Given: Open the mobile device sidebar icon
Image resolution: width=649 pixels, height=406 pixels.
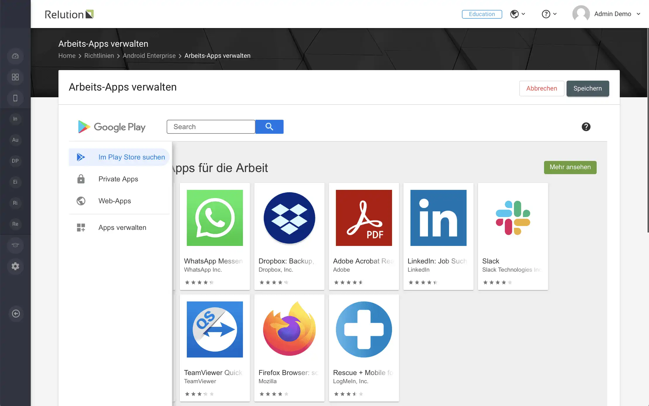Looking at the screenshot, I should coord(15,98).
